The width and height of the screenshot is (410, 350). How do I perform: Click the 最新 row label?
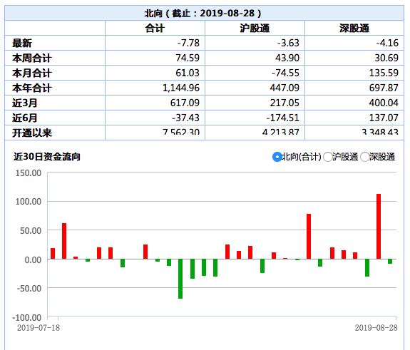click(x=22, y=43)
